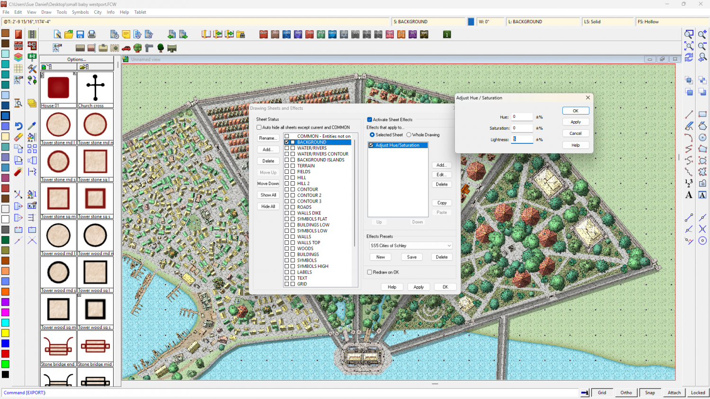
Task: Click the Saturation input field
Action: point(522,128)
